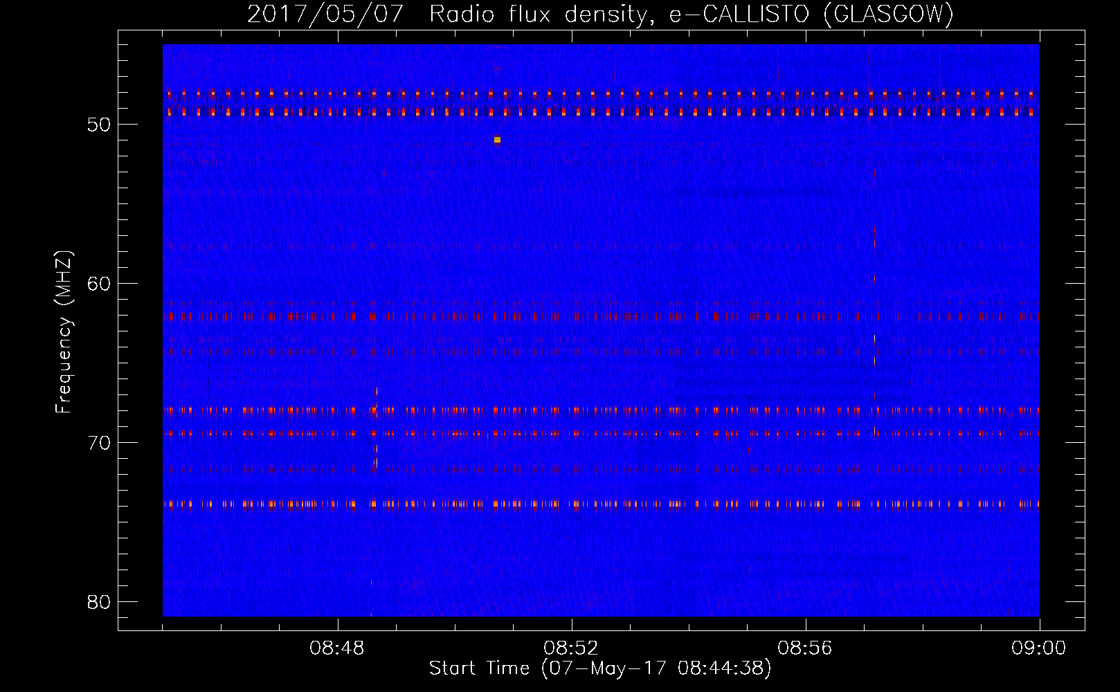
Task: Click the 50 MHz frequency tick label
Action: [99, 125]
